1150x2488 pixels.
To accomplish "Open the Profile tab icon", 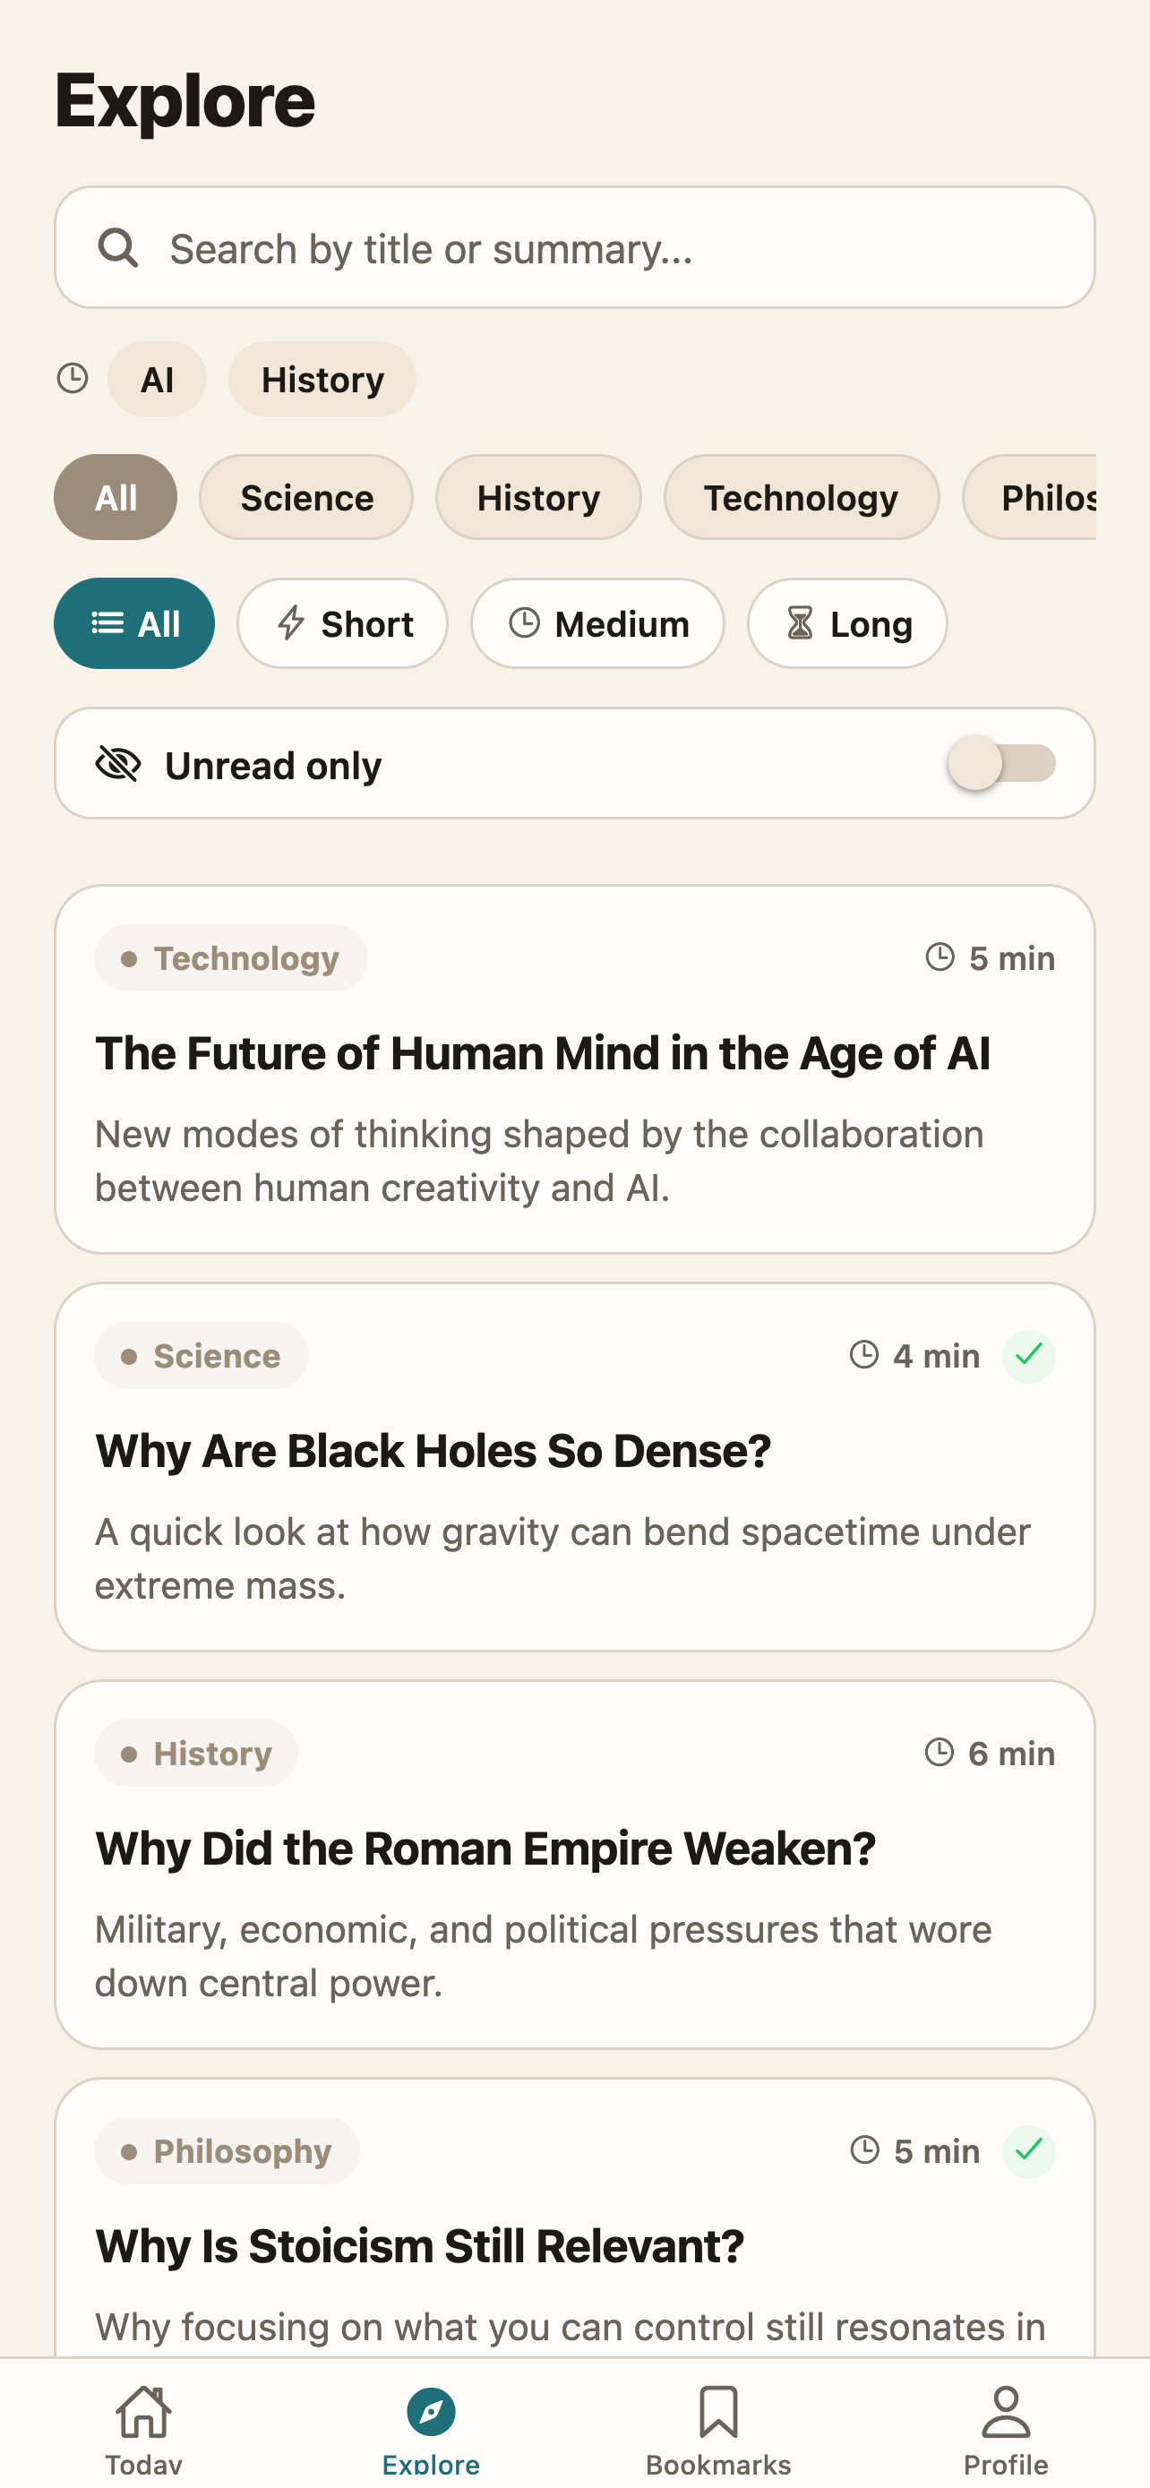I will pyautogui.click(x=1005, y=2411).
